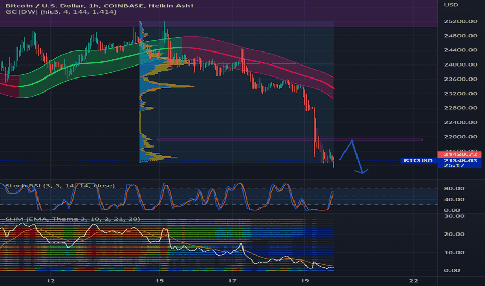
Task: Click date label 12 on time axis
Action: [50, 281]
